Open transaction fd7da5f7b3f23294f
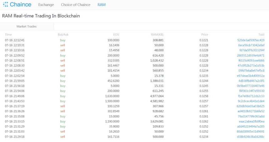Image resolution: width=269 pixels, height=142 pixels. coord(252,50)
